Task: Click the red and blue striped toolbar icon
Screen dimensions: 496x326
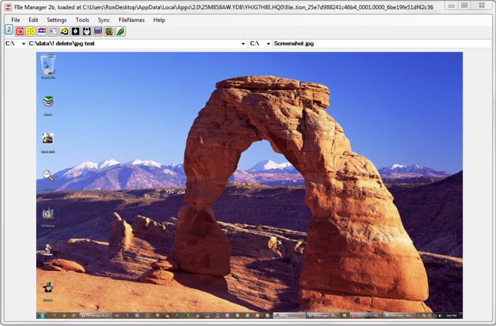Action: point(42,31)
